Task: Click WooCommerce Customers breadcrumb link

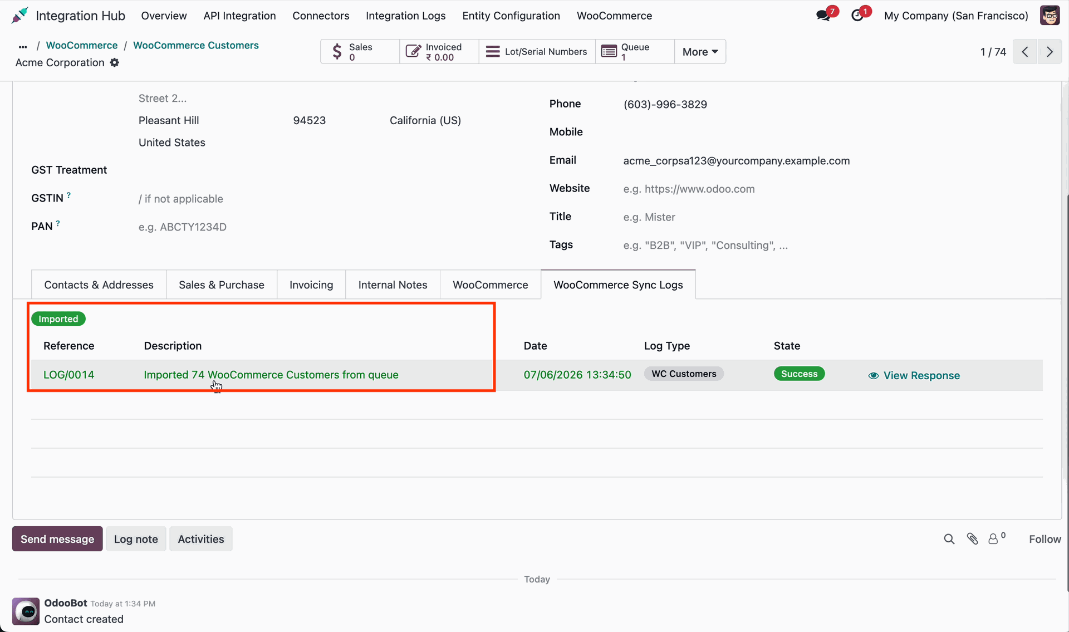Action: (196, 45)
